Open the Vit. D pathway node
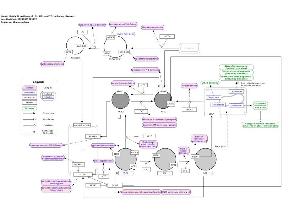Image resolution: width=284 pixels, height=213 pixels. point(210,83)
